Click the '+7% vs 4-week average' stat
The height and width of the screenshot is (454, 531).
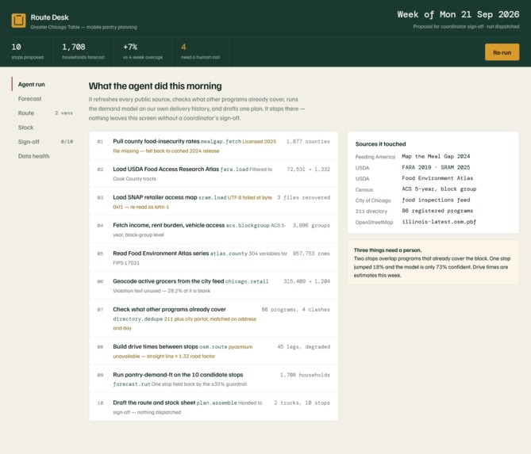143,52
